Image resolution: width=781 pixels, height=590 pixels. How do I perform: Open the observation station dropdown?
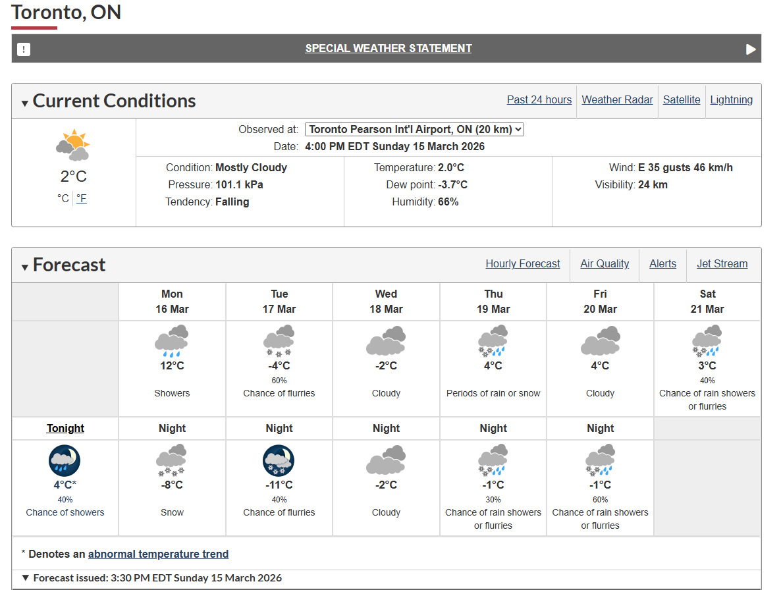414,130
